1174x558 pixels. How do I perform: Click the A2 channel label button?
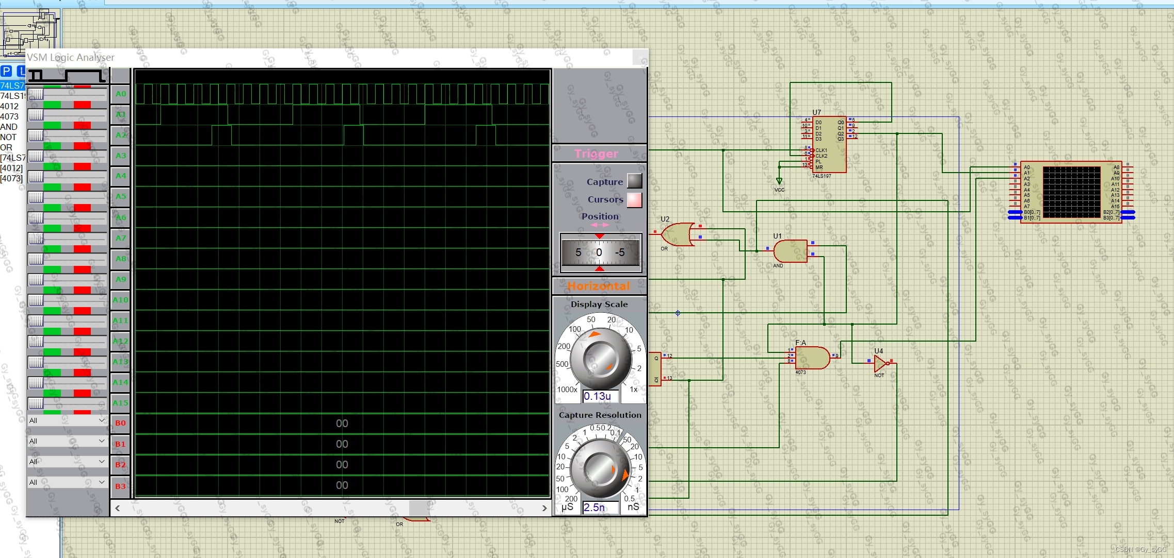pyautogui.click(x=120, y=135)
